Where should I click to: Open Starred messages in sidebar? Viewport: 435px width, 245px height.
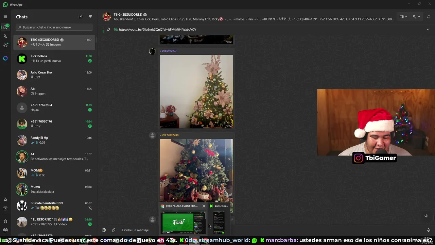(5, 199)
